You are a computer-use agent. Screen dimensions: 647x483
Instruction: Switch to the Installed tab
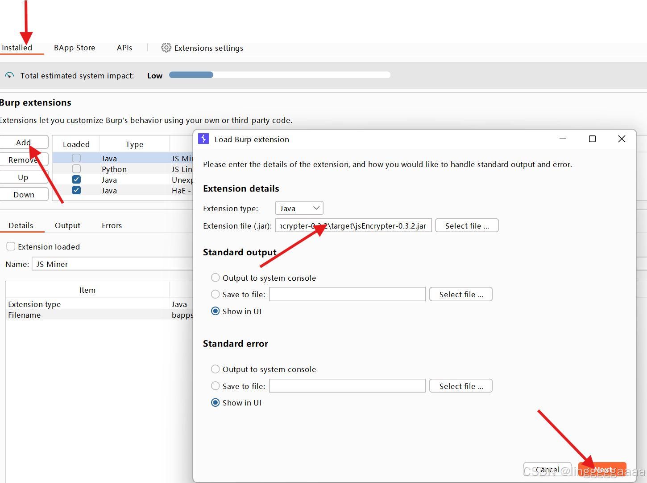[x=17, y=48]
